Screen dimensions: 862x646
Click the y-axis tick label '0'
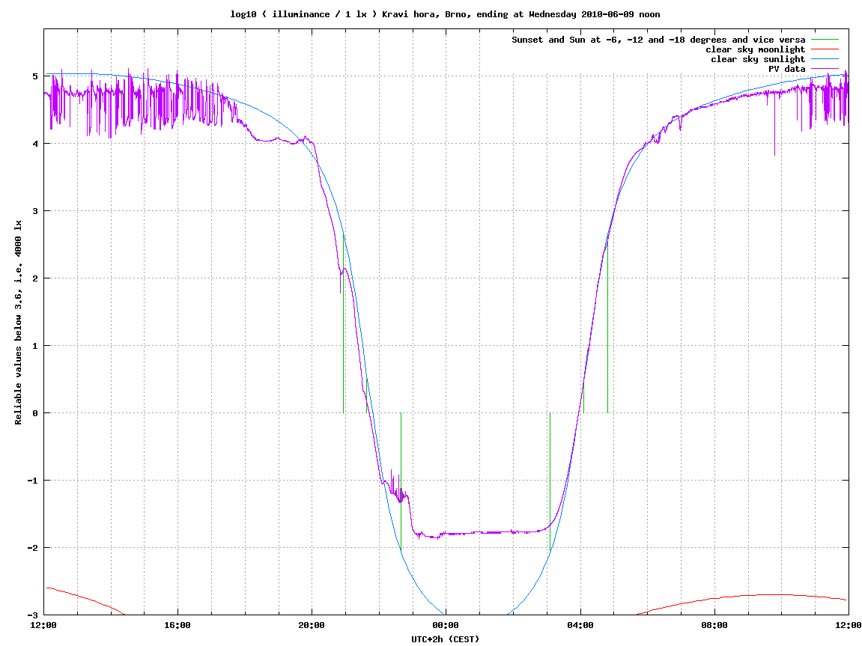(x=35, y=413)
